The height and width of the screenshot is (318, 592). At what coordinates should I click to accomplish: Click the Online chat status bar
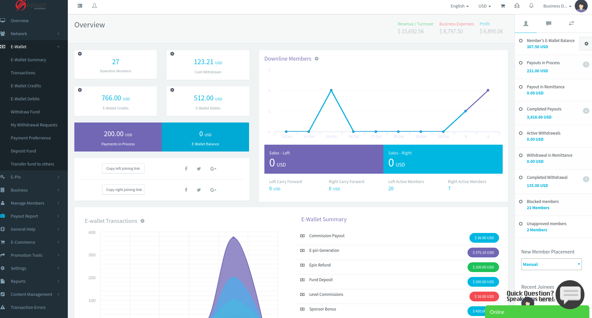coord(537,312)
